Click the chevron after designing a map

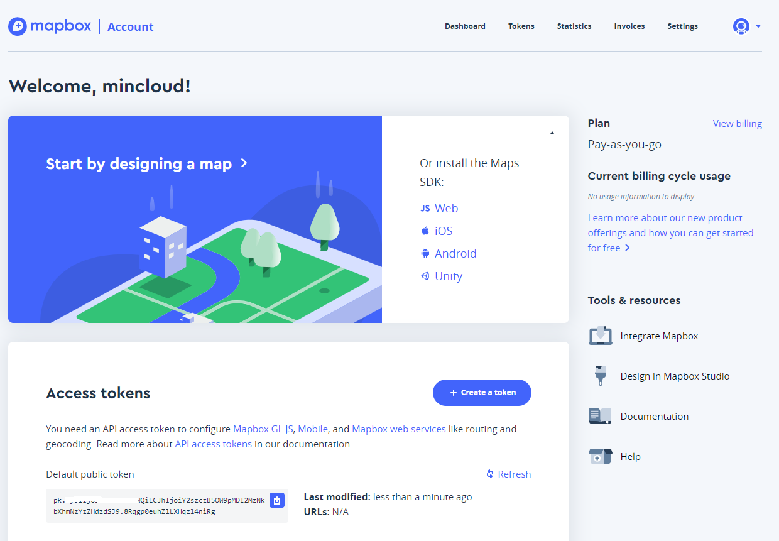point(244,163)
